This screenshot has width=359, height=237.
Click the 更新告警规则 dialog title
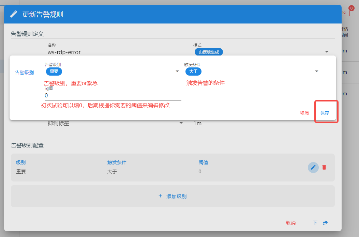(x=43, y=14)
